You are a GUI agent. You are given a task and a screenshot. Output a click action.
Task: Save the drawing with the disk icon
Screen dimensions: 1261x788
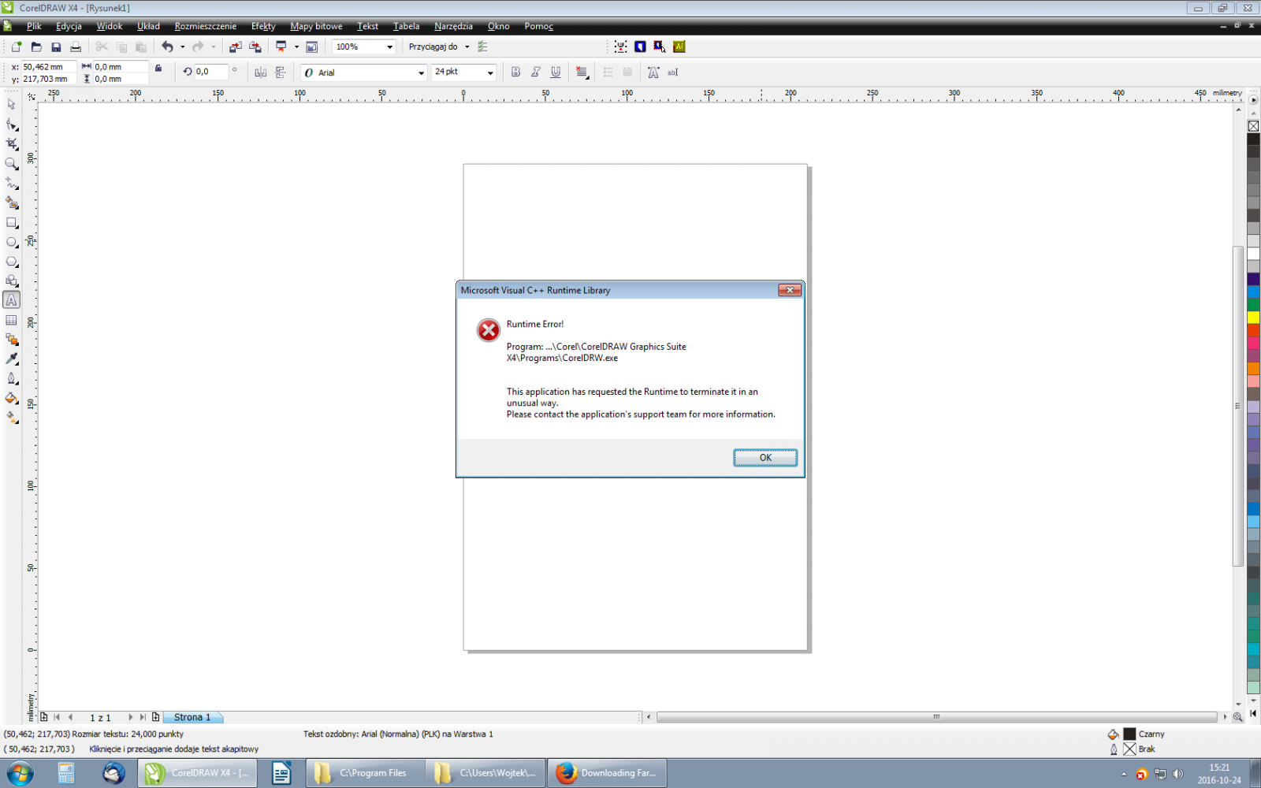(x=56, y=47)
